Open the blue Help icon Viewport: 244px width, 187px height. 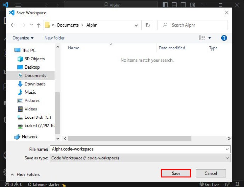pyautogui.click(x=224, y=38)
